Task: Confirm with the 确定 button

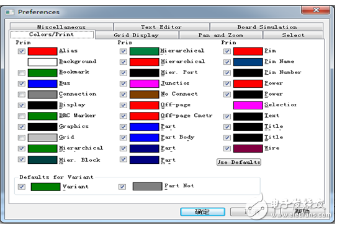Action: (x=202, y=212)
